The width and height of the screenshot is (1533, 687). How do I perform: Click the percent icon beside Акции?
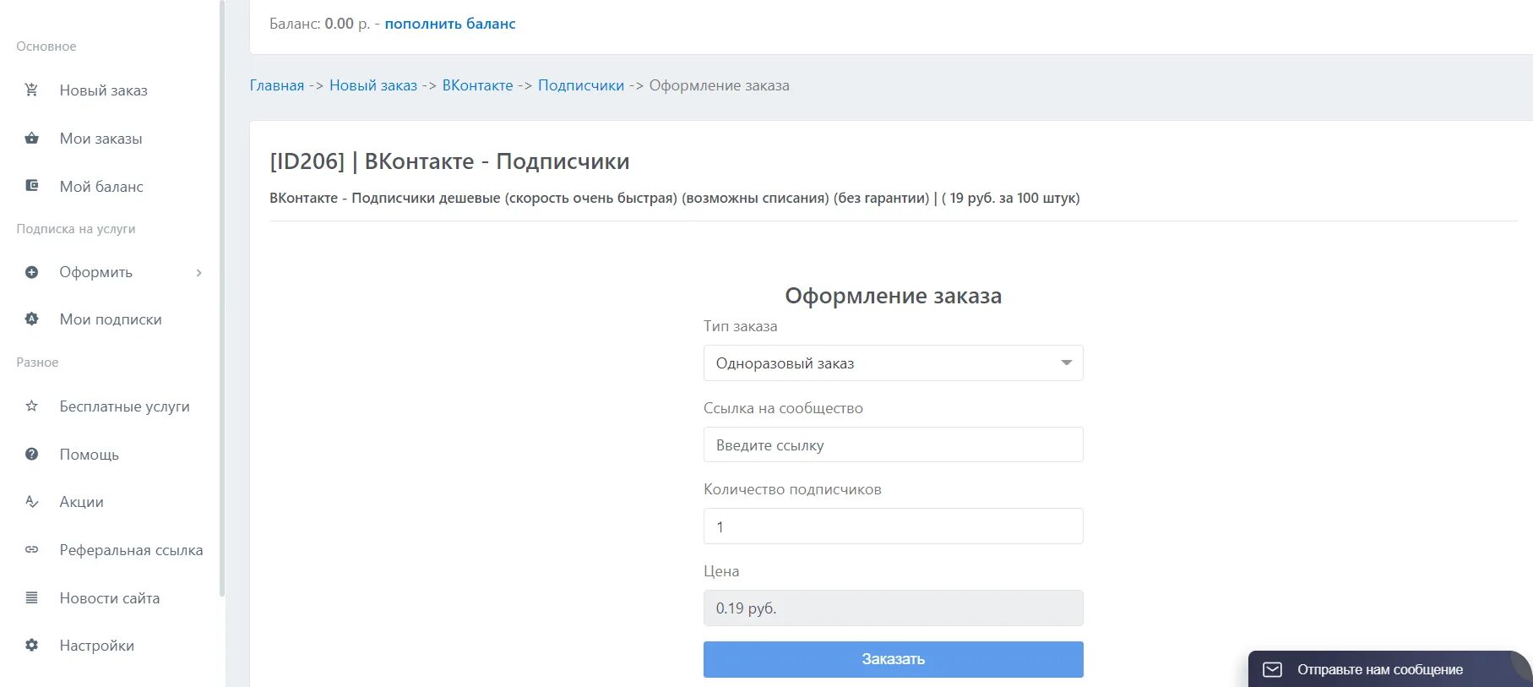click(x=31, y=501)
